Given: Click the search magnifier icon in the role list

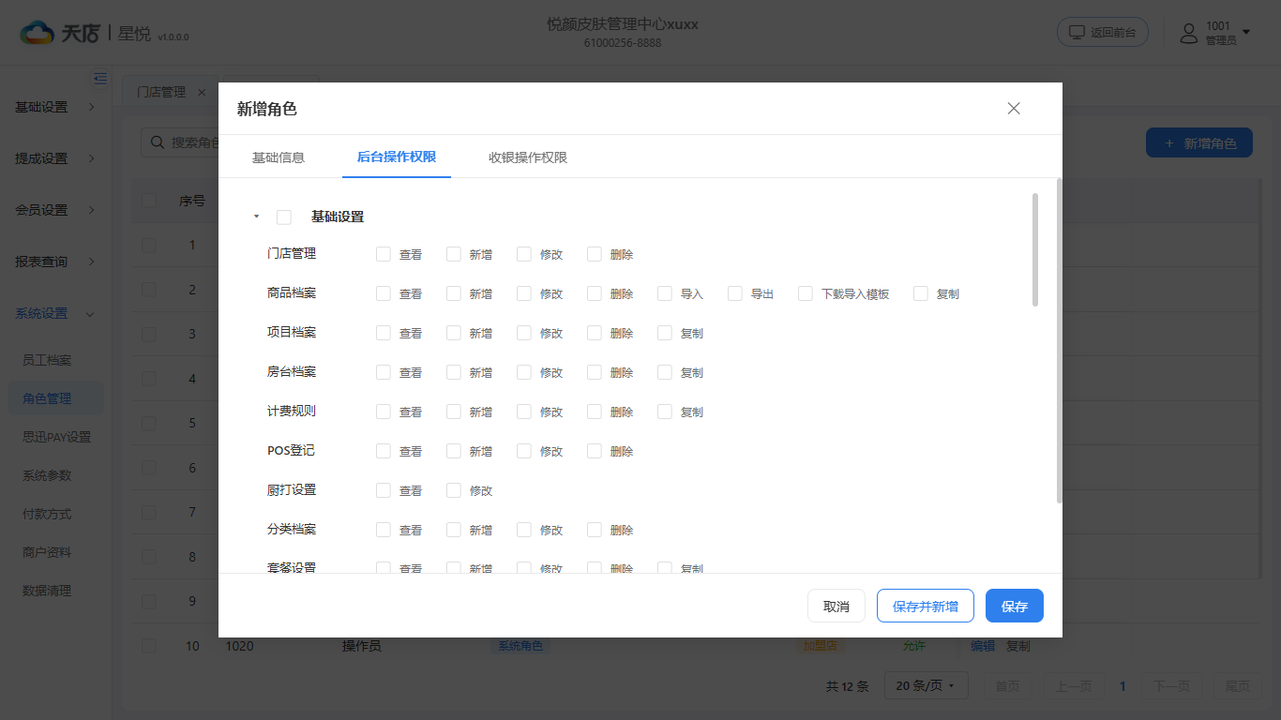Looking at the screenshot, I should pos(157,142).
